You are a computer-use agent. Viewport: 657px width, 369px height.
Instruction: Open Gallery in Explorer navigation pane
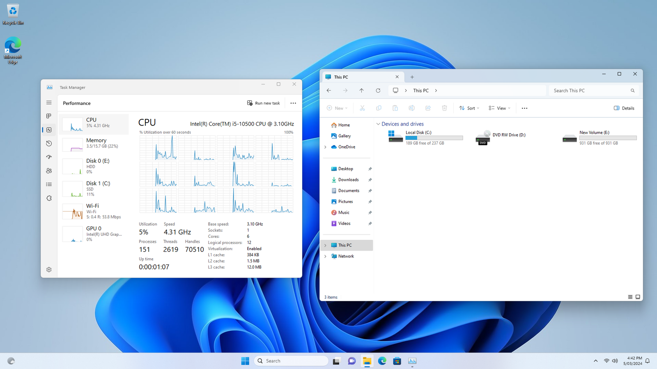(x=345, y=136)
